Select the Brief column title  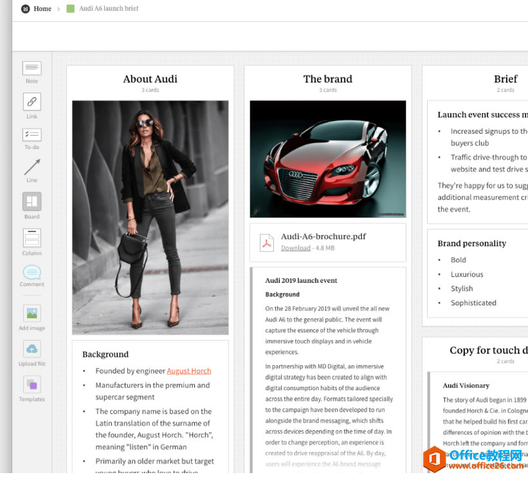505,79
